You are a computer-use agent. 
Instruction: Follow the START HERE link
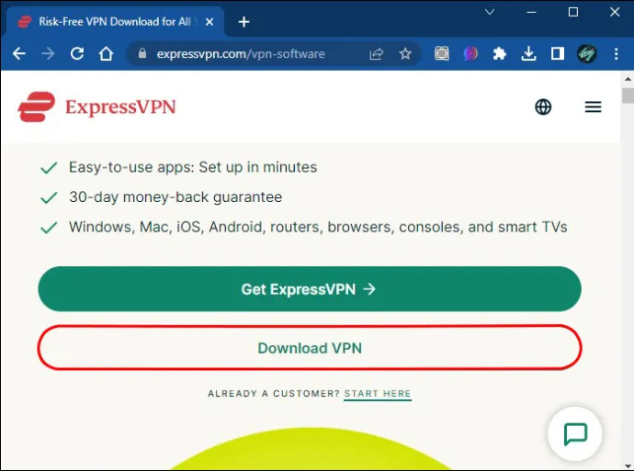378,394
